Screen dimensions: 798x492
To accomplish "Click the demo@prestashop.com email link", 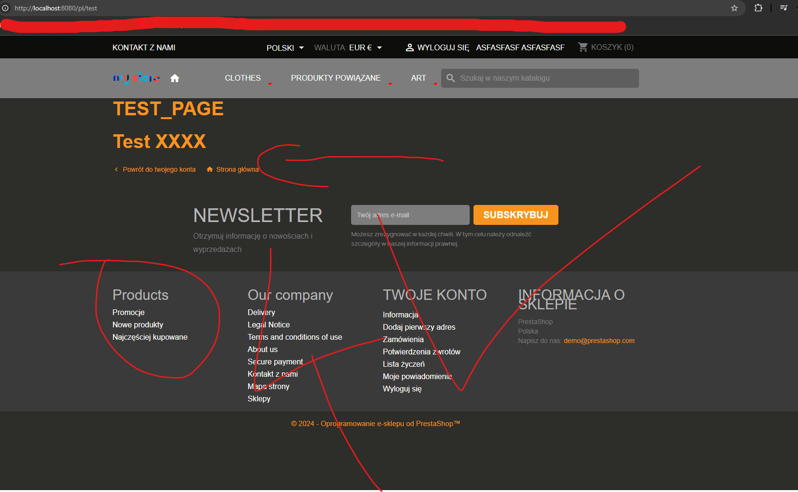I will tap(599, 341).
